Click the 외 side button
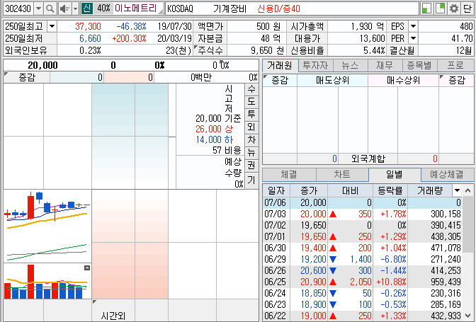 tap(251, 127)
